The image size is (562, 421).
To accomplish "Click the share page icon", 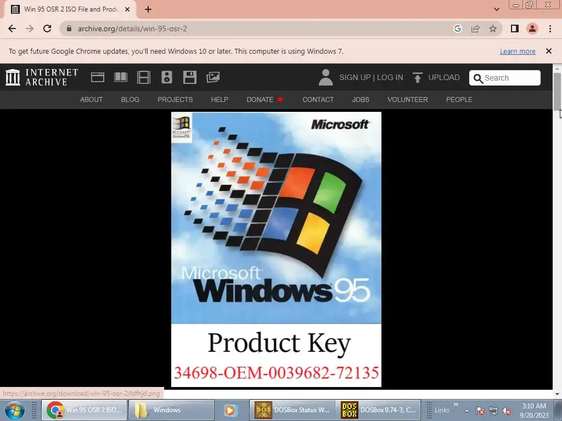I will coord(475,29).
